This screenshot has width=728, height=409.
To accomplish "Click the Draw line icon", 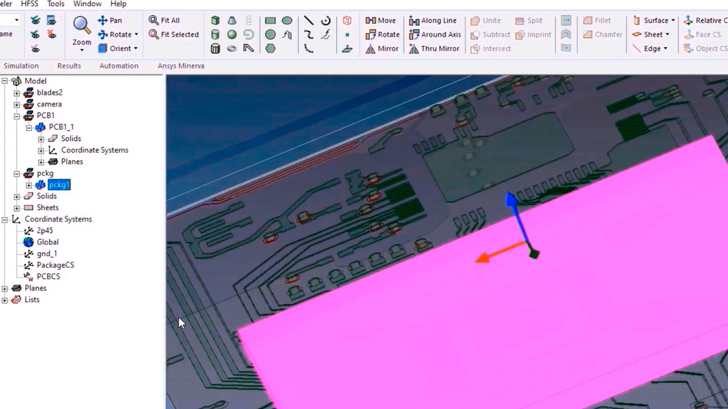I will (x=308, y=20).
